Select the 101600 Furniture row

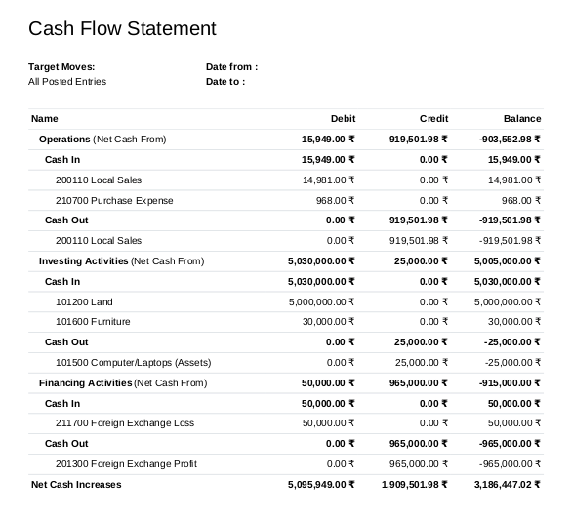pyautogui.click(x=286, y=322)
